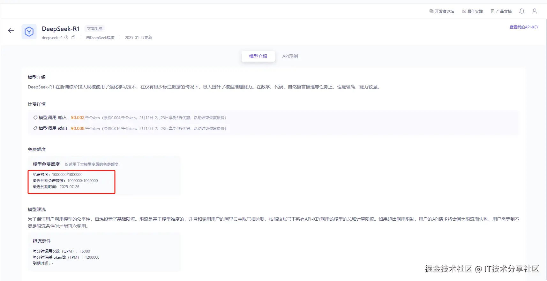Screen dimensions: 547x281
Task: Click the ¥0.002 input price
Action: [78, 118]
